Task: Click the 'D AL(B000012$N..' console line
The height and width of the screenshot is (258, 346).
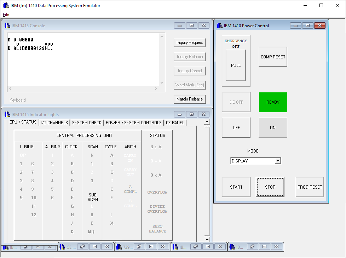Action: pos(30,48)
